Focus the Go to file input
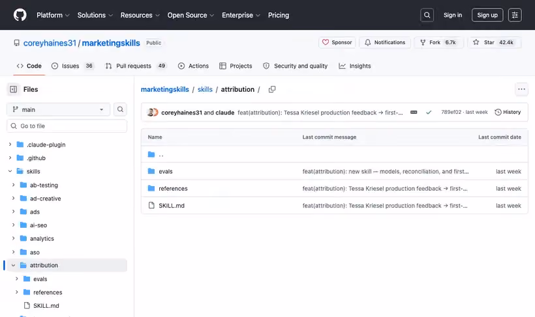This screenshot has height=317, width=535. pos(67,126)
